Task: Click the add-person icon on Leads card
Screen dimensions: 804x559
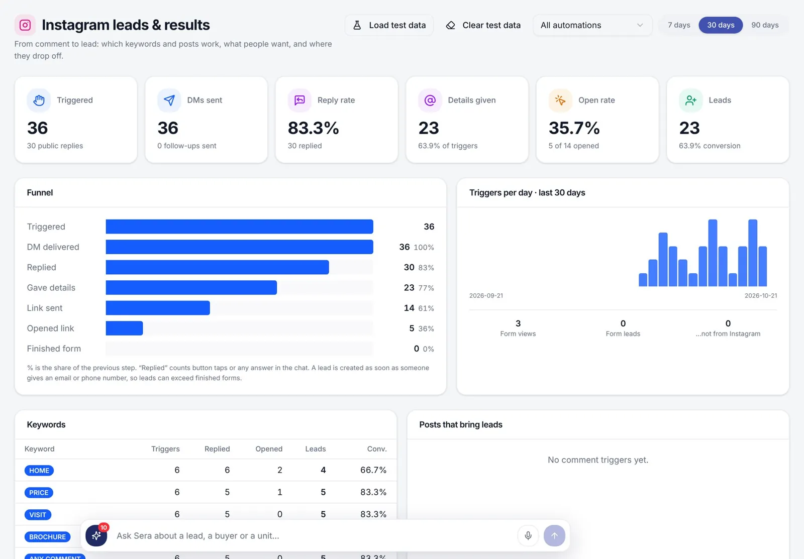Action: coord(691,100)
